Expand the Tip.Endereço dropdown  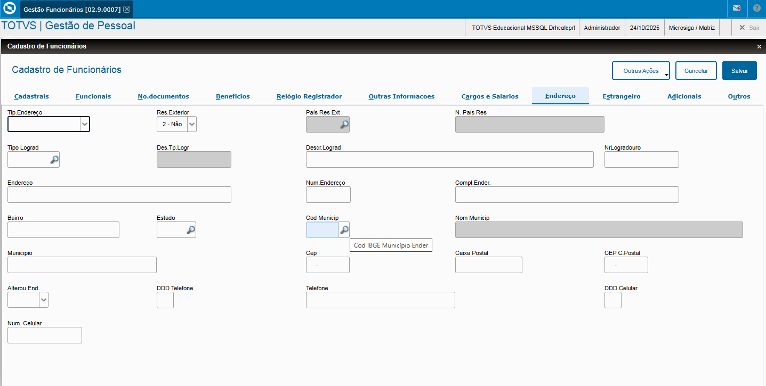pyautogui.click(x=84, y=124)
